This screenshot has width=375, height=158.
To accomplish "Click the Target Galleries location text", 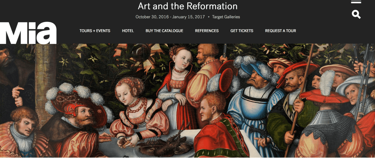I will (226, 17).
